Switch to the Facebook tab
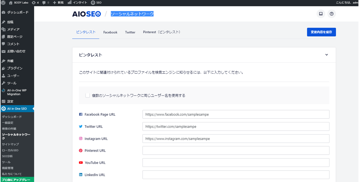Viewport: 359px width, 182px height. (x=110, y=32)
